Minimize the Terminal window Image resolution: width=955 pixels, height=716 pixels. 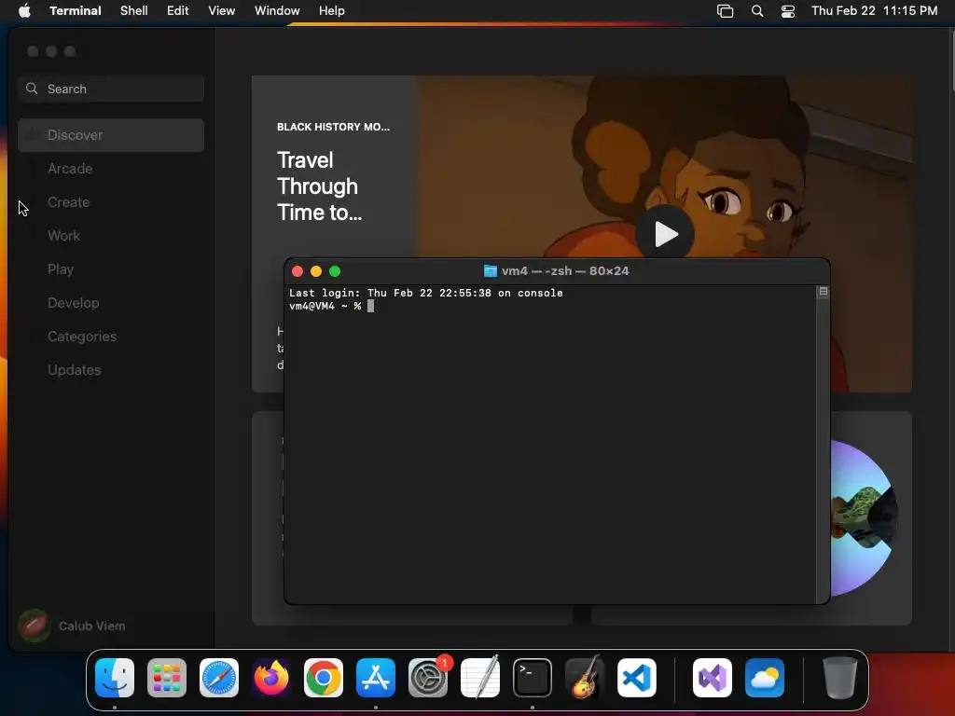click(316, 271)
